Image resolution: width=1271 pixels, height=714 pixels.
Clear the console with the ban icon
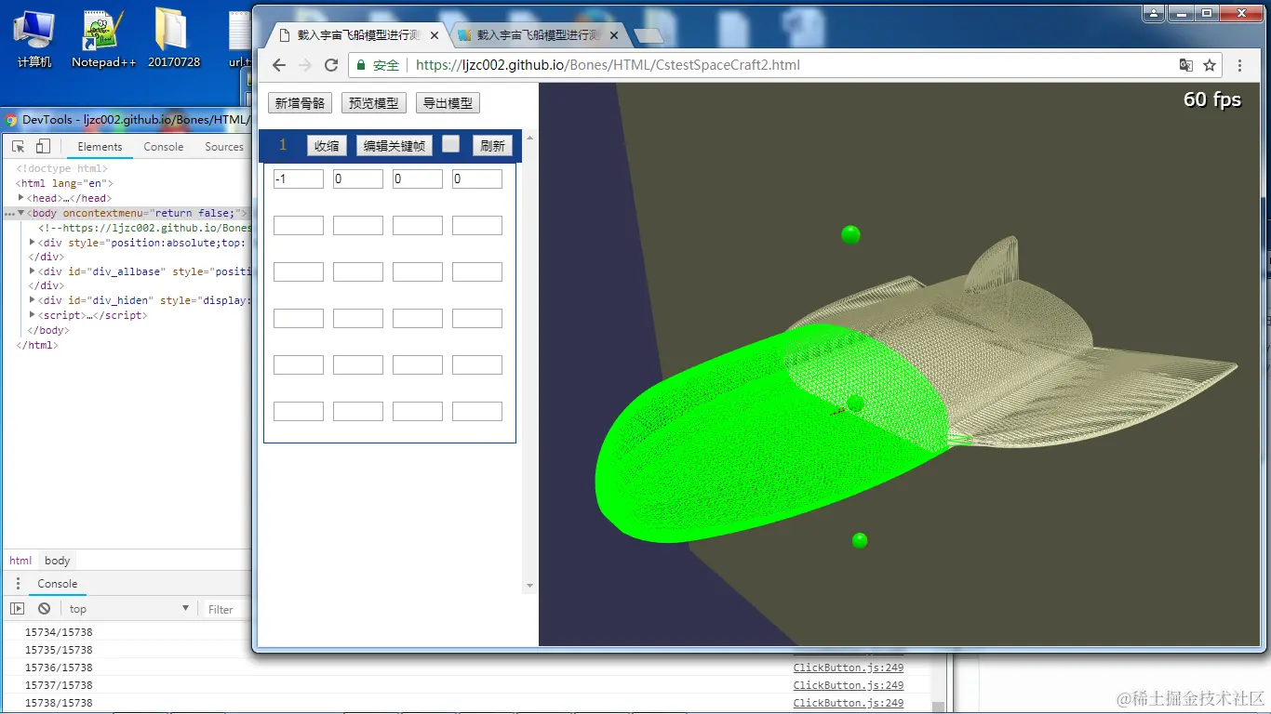(x=44, y=609)
